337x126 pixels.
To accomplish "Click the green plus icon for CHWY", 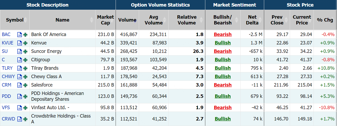I will coord(25,77).
